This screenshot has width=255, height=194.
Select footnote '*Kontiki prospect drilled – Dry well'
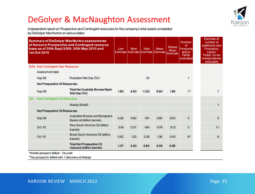pyautogui.click(x=51, y=153)
